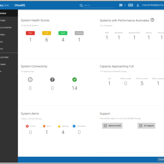Click the CloudIQ title
This screenshot has height=164, width=164.
[20, 5]
